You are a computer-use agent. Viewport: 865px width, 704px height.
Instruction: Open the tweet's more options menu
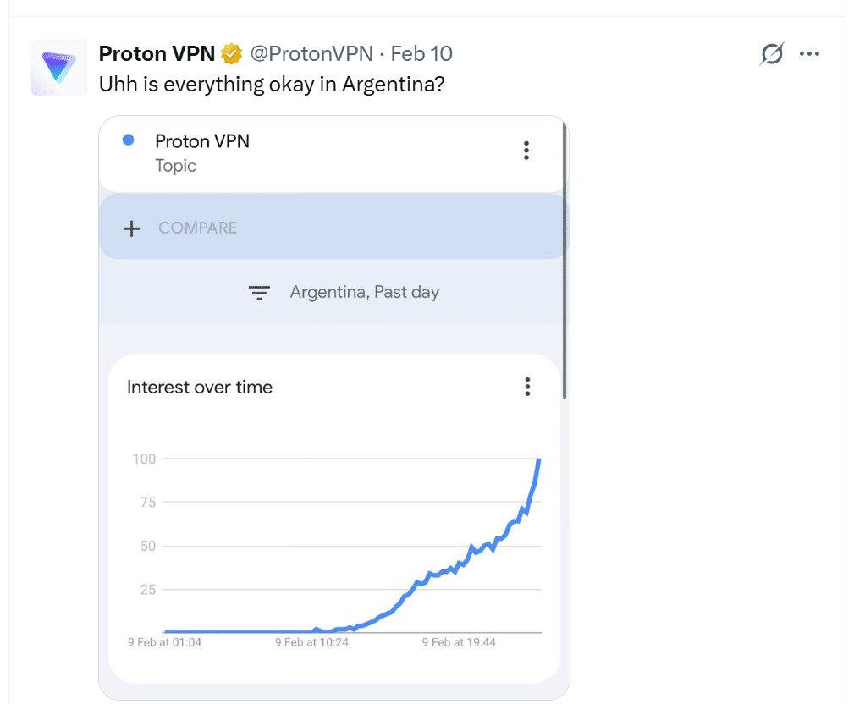point(810,54)
